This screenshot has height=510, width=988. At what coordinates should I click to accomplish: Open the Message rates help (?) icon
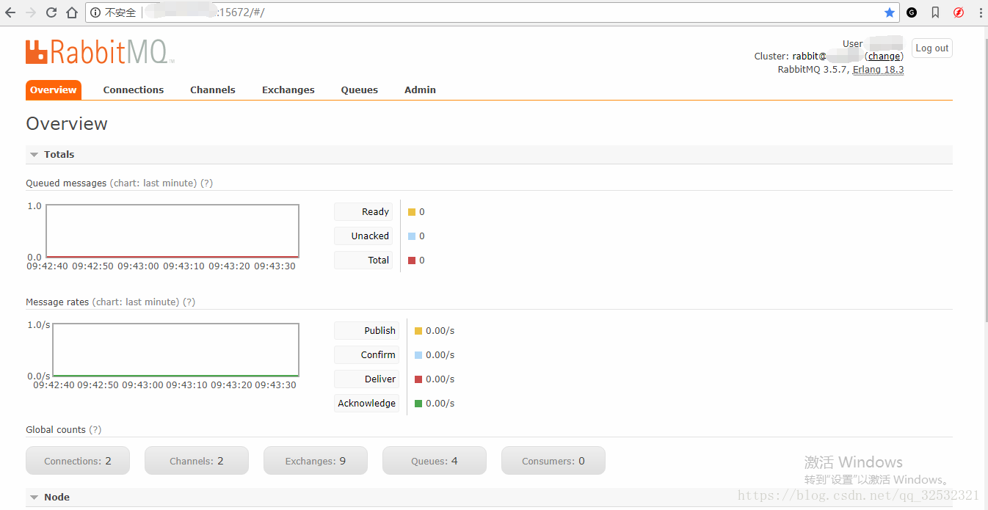click(x=189, y=302)
